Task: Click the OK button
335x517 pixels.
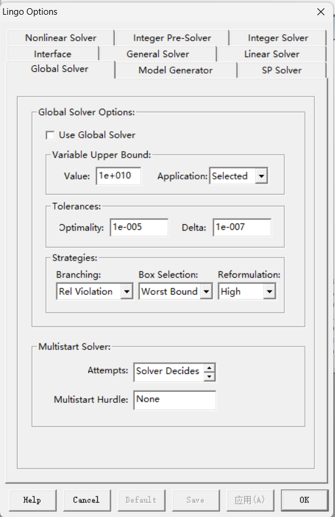Action: pos(304,500)
